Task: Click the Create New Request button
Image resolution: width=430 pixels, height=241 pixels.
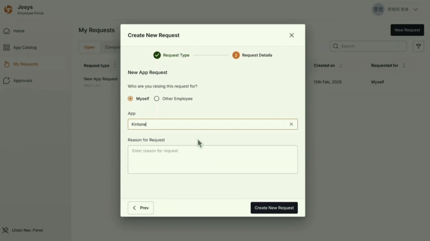Action: coord(274,208)
